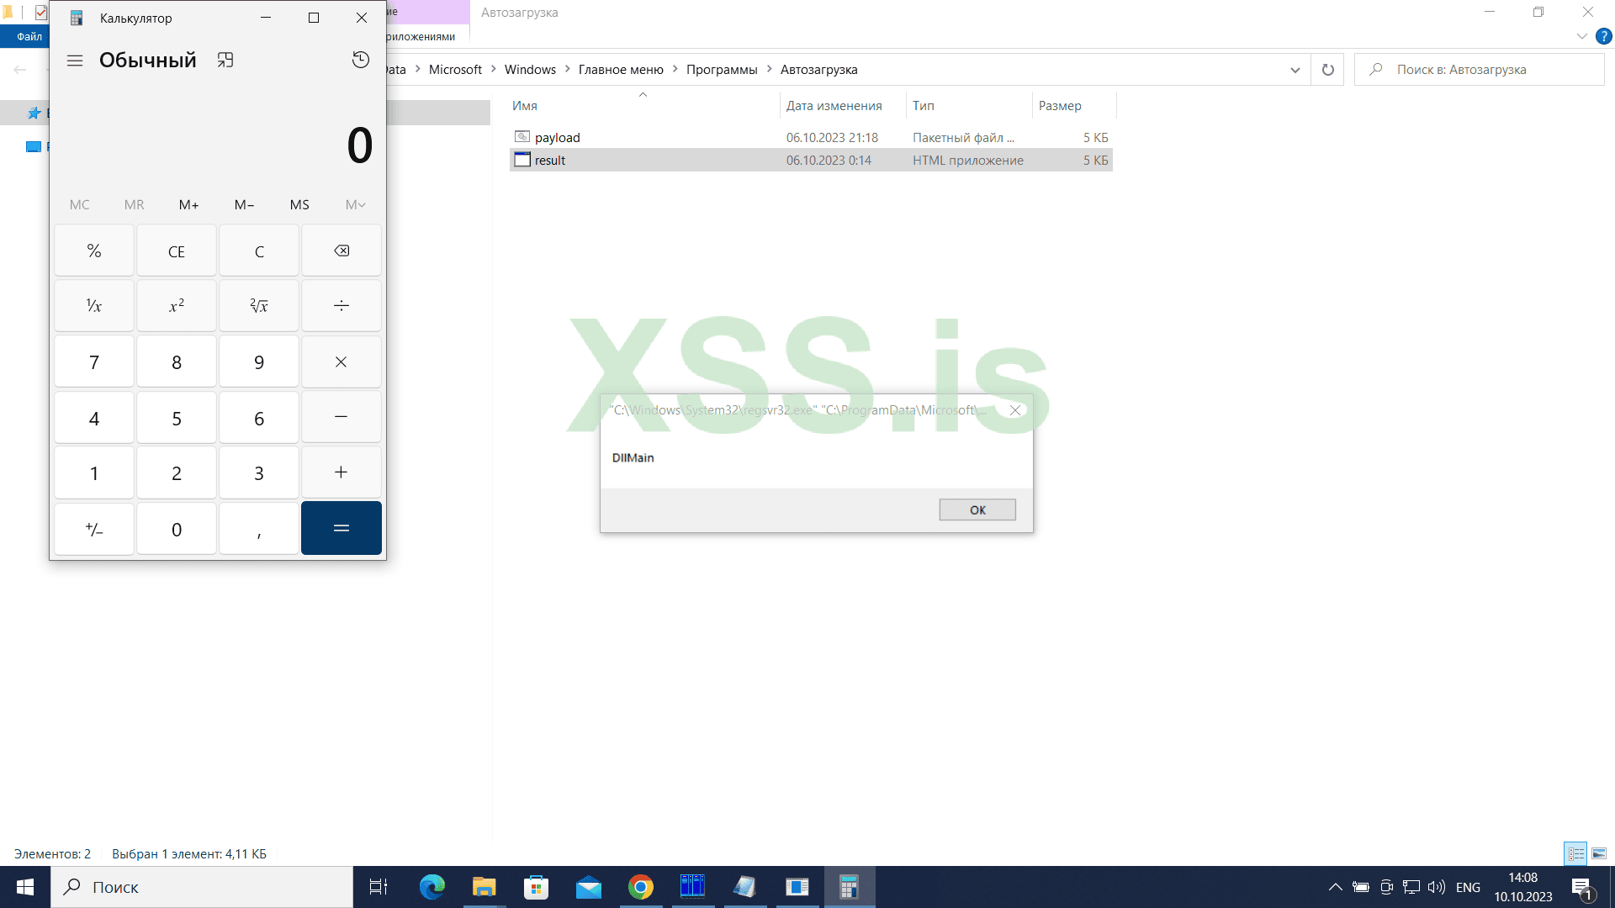The height and width of the screenshot is (908, 1615).
Task: Click the search field Поиск в: Автозагрузка
Action: [x=1480, y=69]
